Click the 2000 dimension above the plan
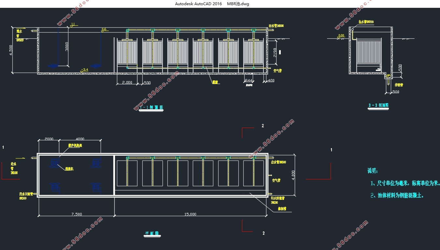This screenshot has height=250, width=440. tap(49, 139)
